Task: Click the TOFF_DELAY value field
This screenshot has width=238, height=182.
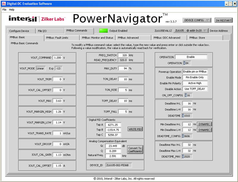Action: click(123, 101)
